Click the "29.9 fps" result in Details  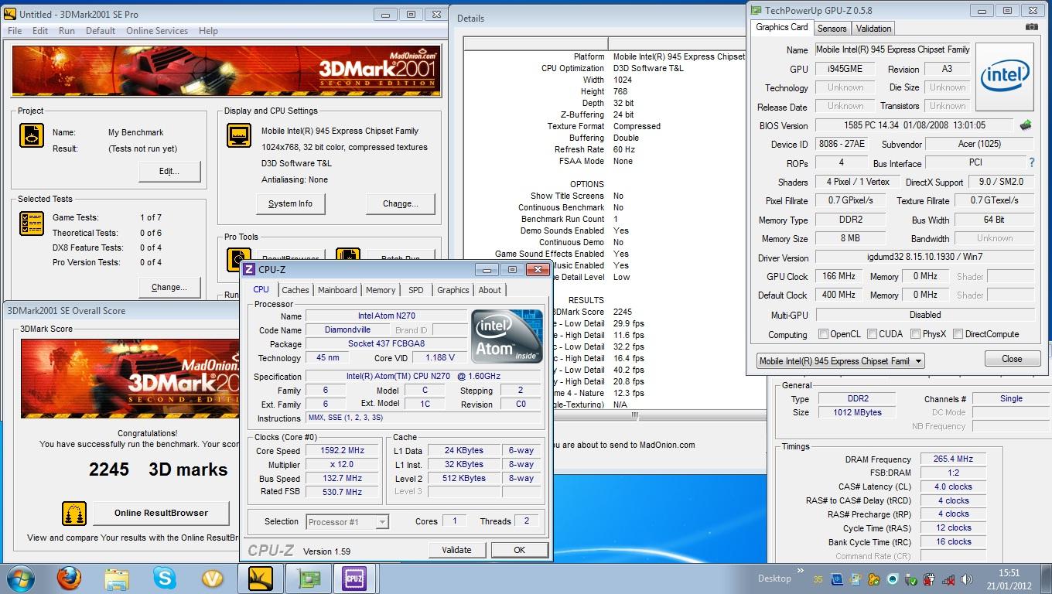coord(628,323)
